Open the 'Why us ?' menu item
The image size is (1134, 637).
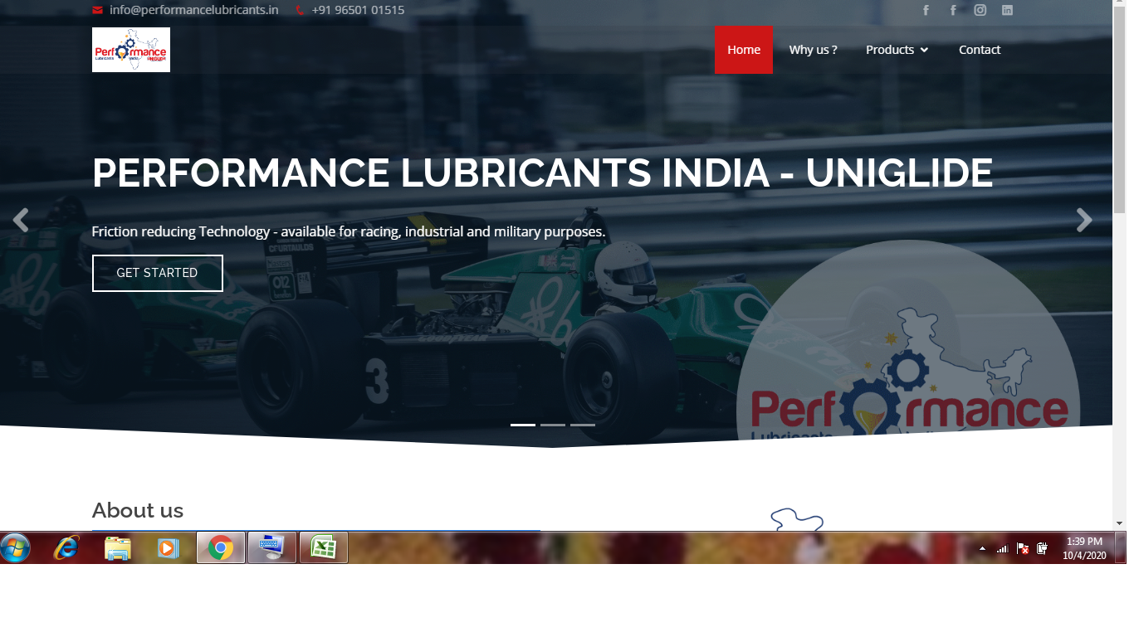point(814,50)
